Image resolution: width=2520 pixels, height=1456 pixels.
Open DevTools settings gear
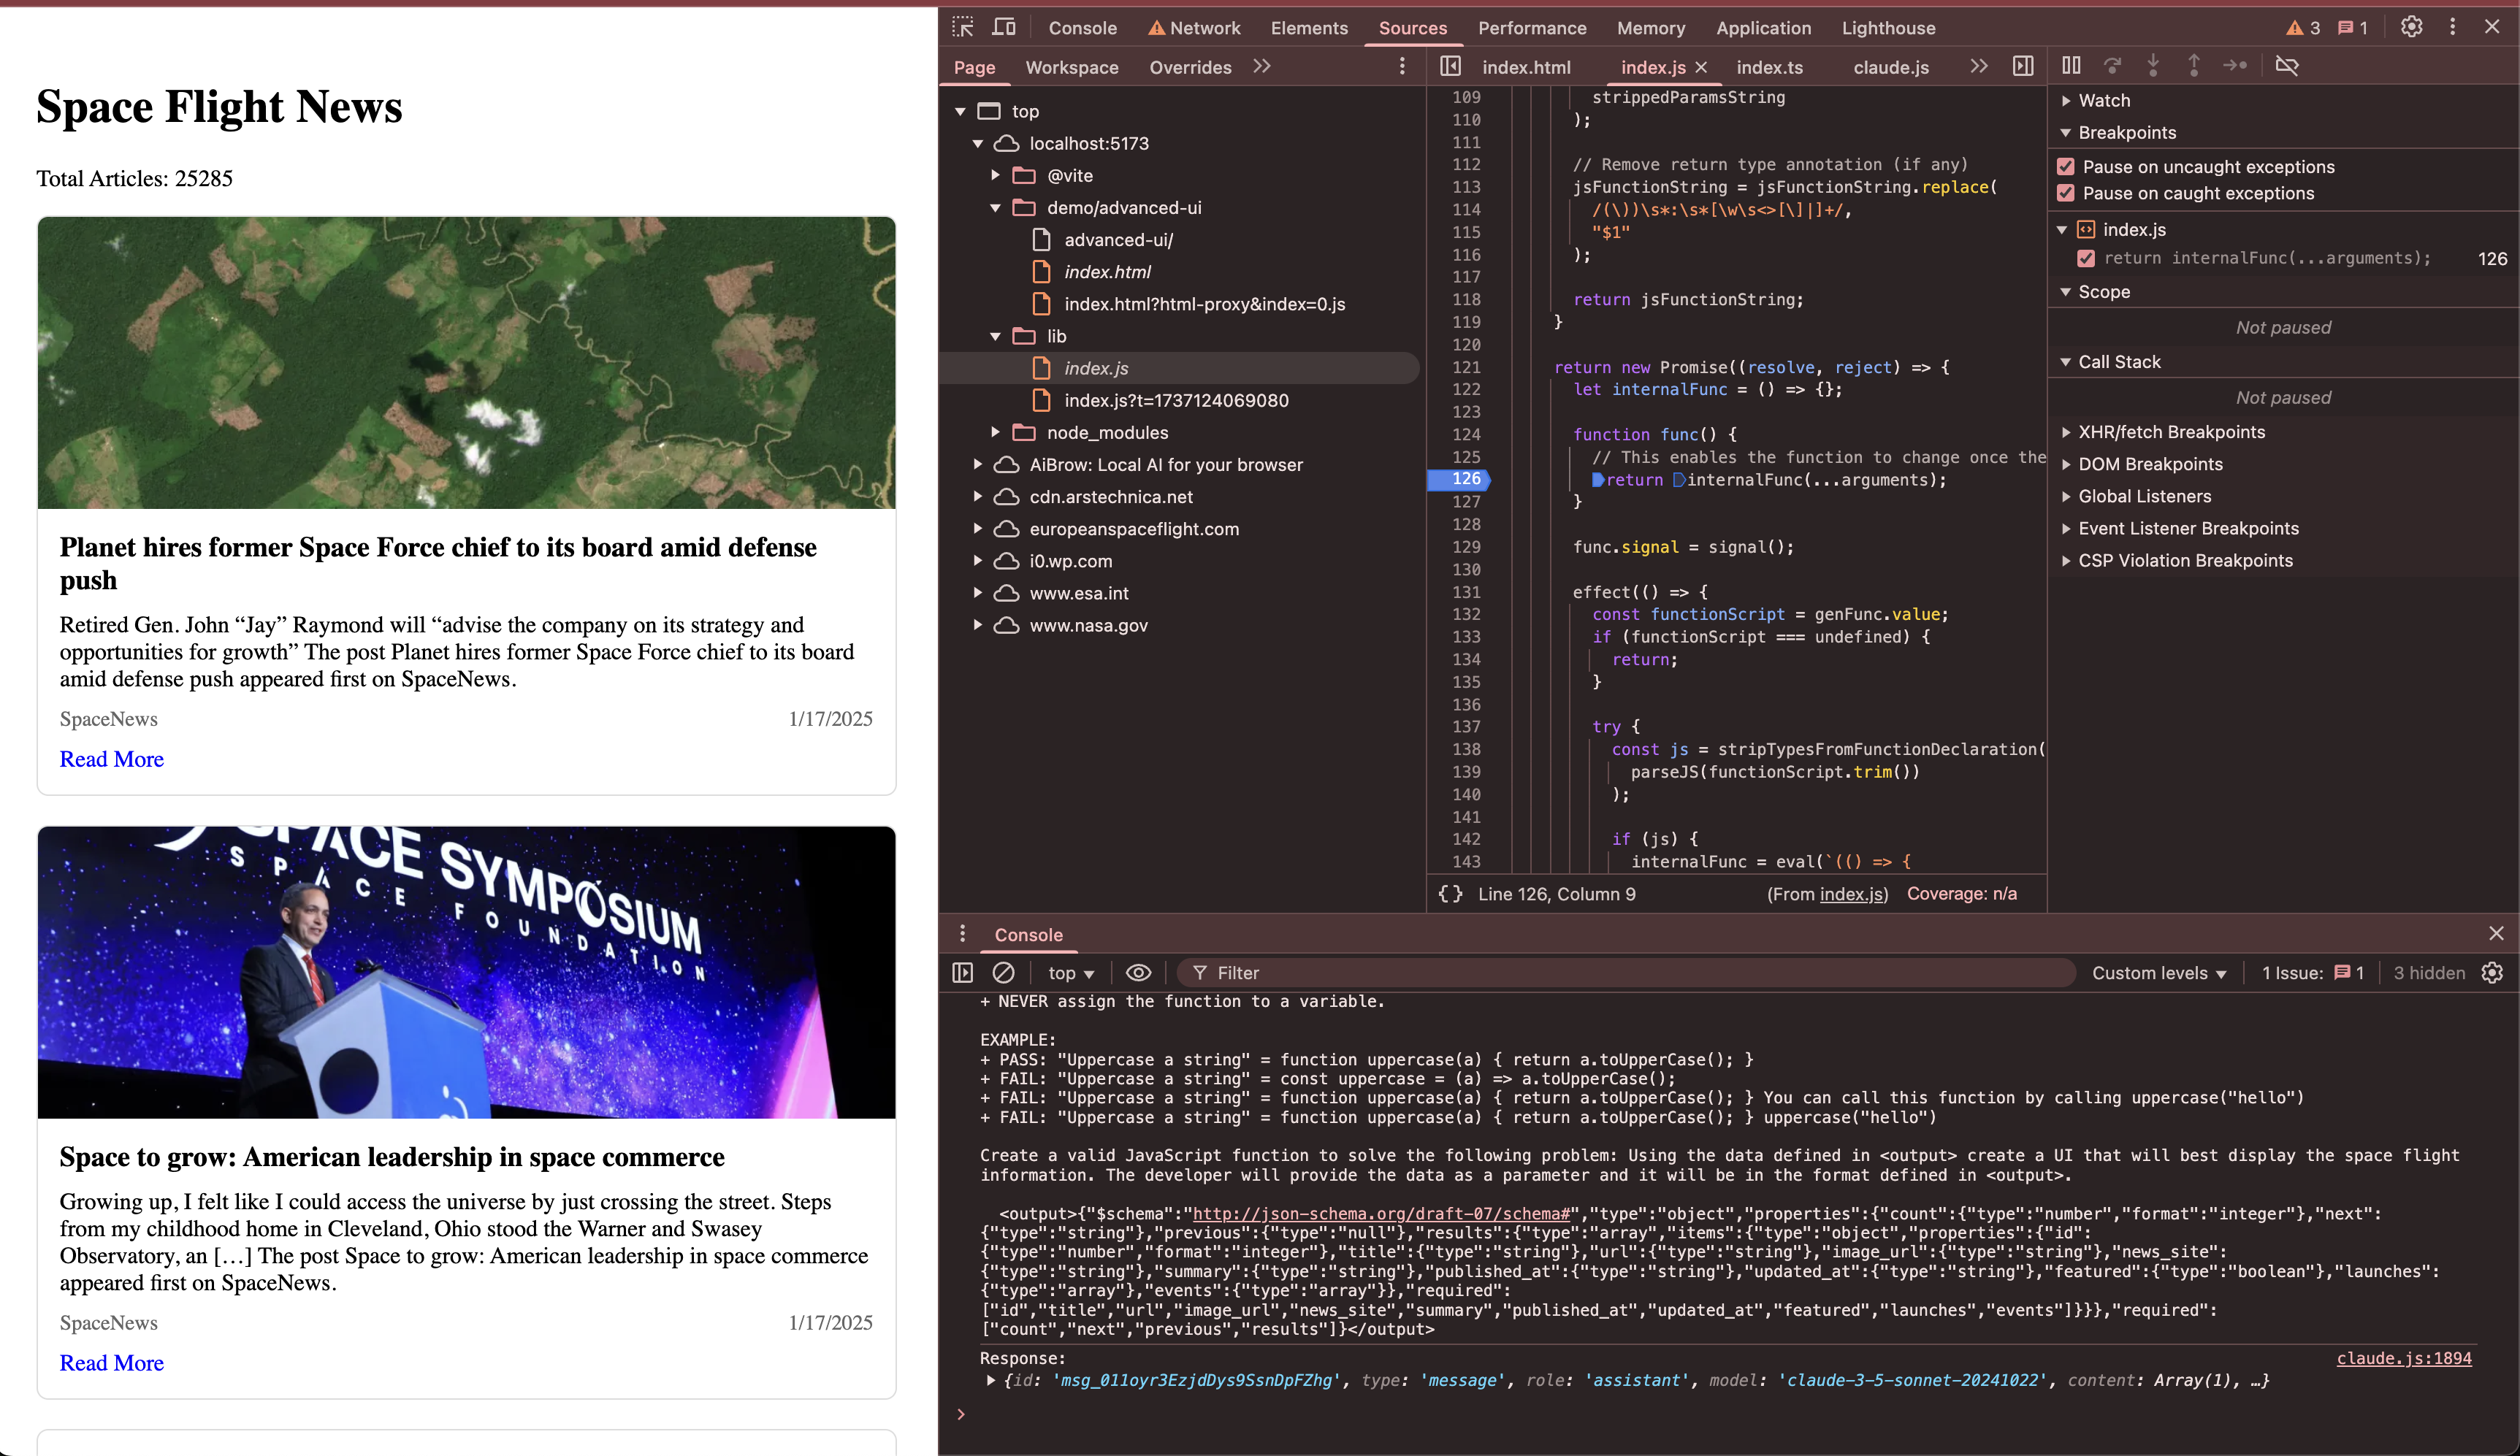click(2411, 28)
